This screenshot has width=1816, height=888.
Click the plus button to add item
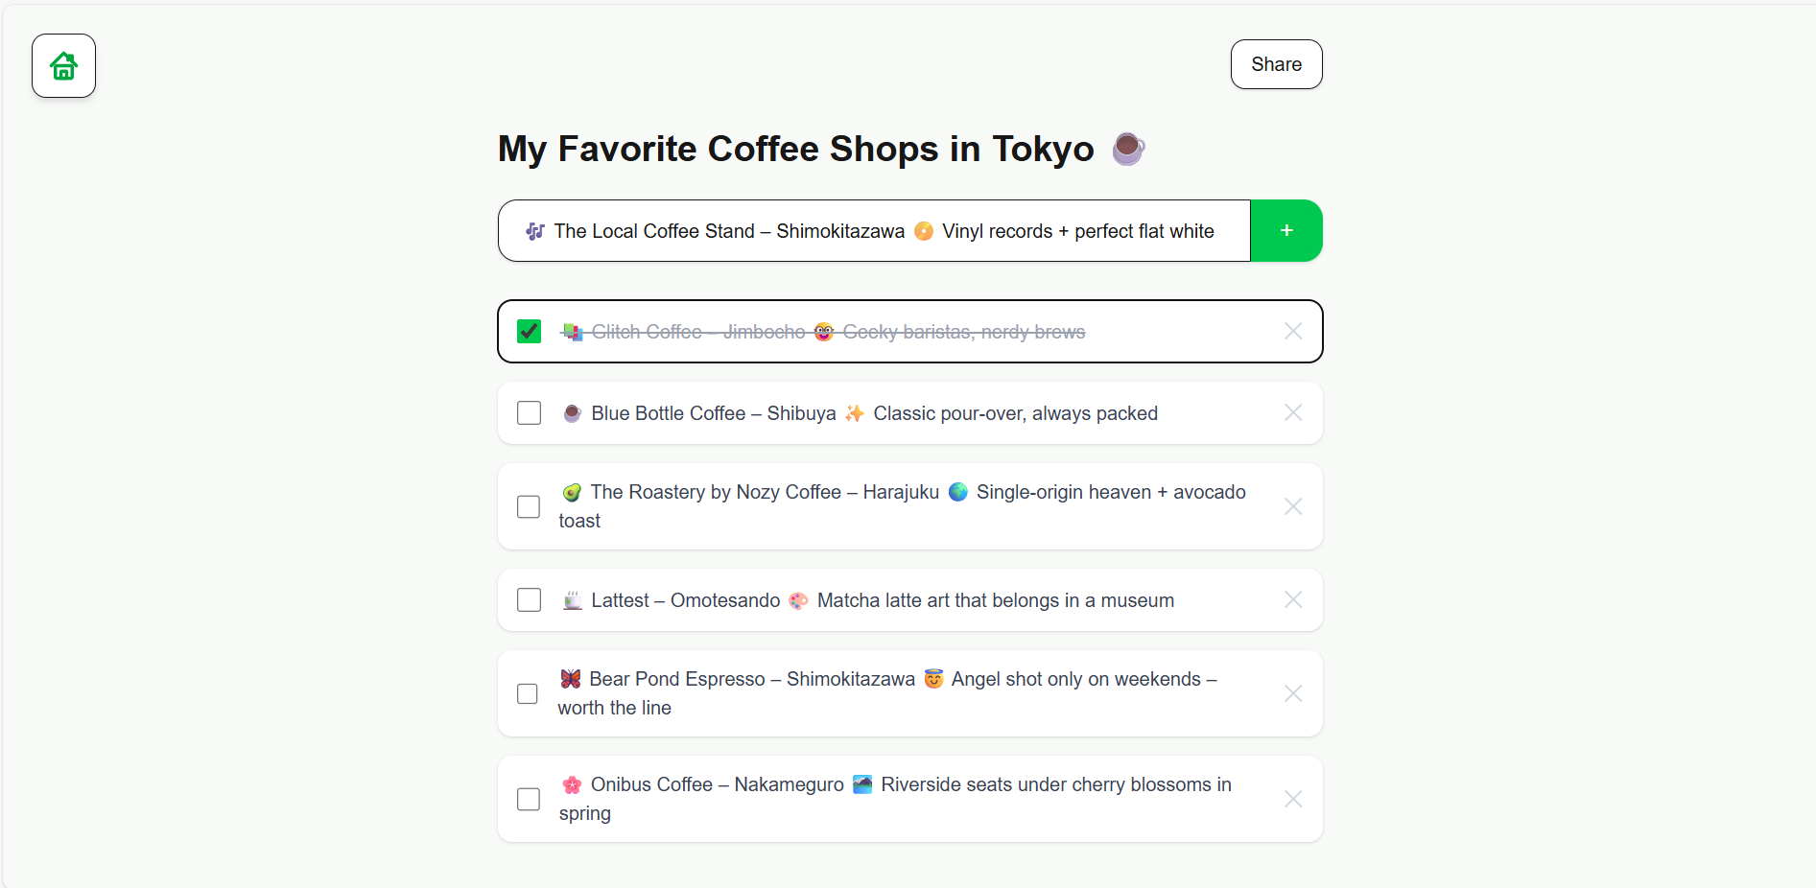pos(1286,231)
